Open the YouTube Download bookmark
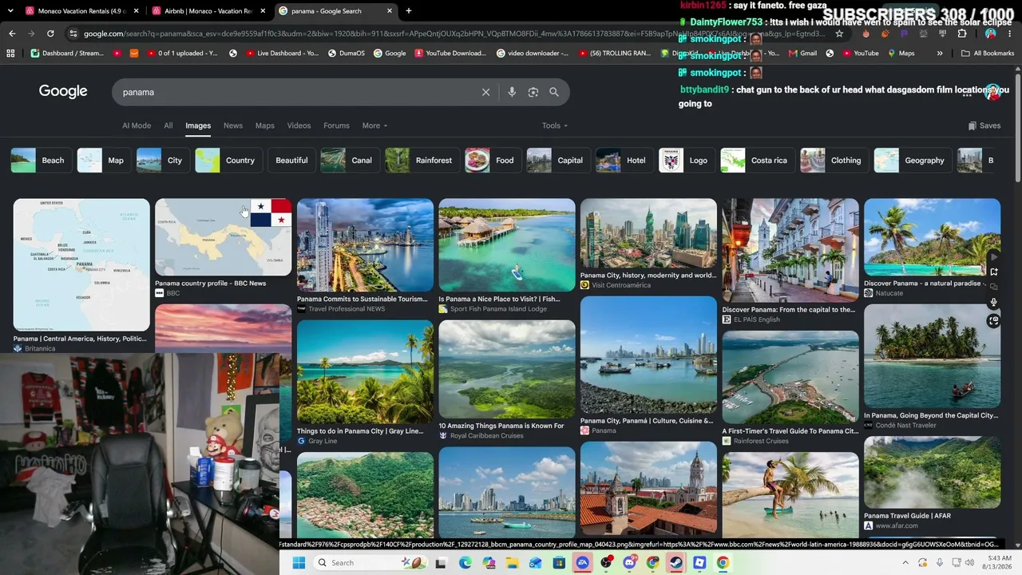The height and width of the screenshot is (575, 1022). (x=450, y=54)
